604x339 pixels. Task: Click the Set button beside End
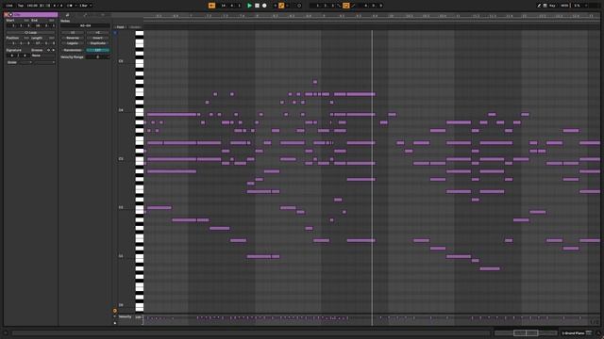coord(52,21)
